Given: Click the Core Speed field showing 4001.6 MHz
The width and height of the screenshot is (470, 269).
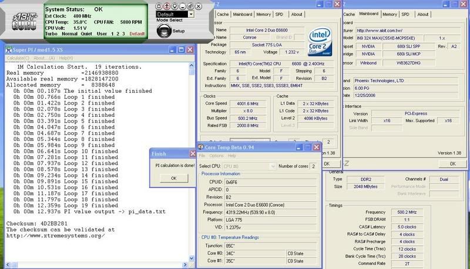Looking at the screenshot, I should (248, 103).
